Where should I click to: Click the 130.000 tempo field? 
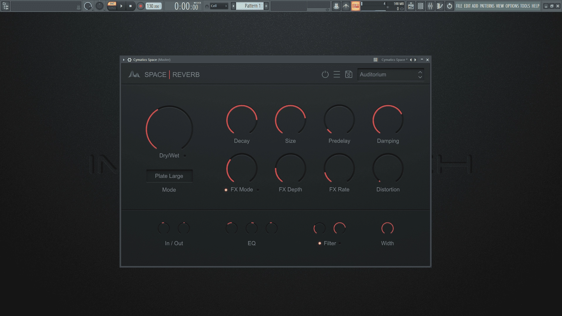click(x=154, y=6)
